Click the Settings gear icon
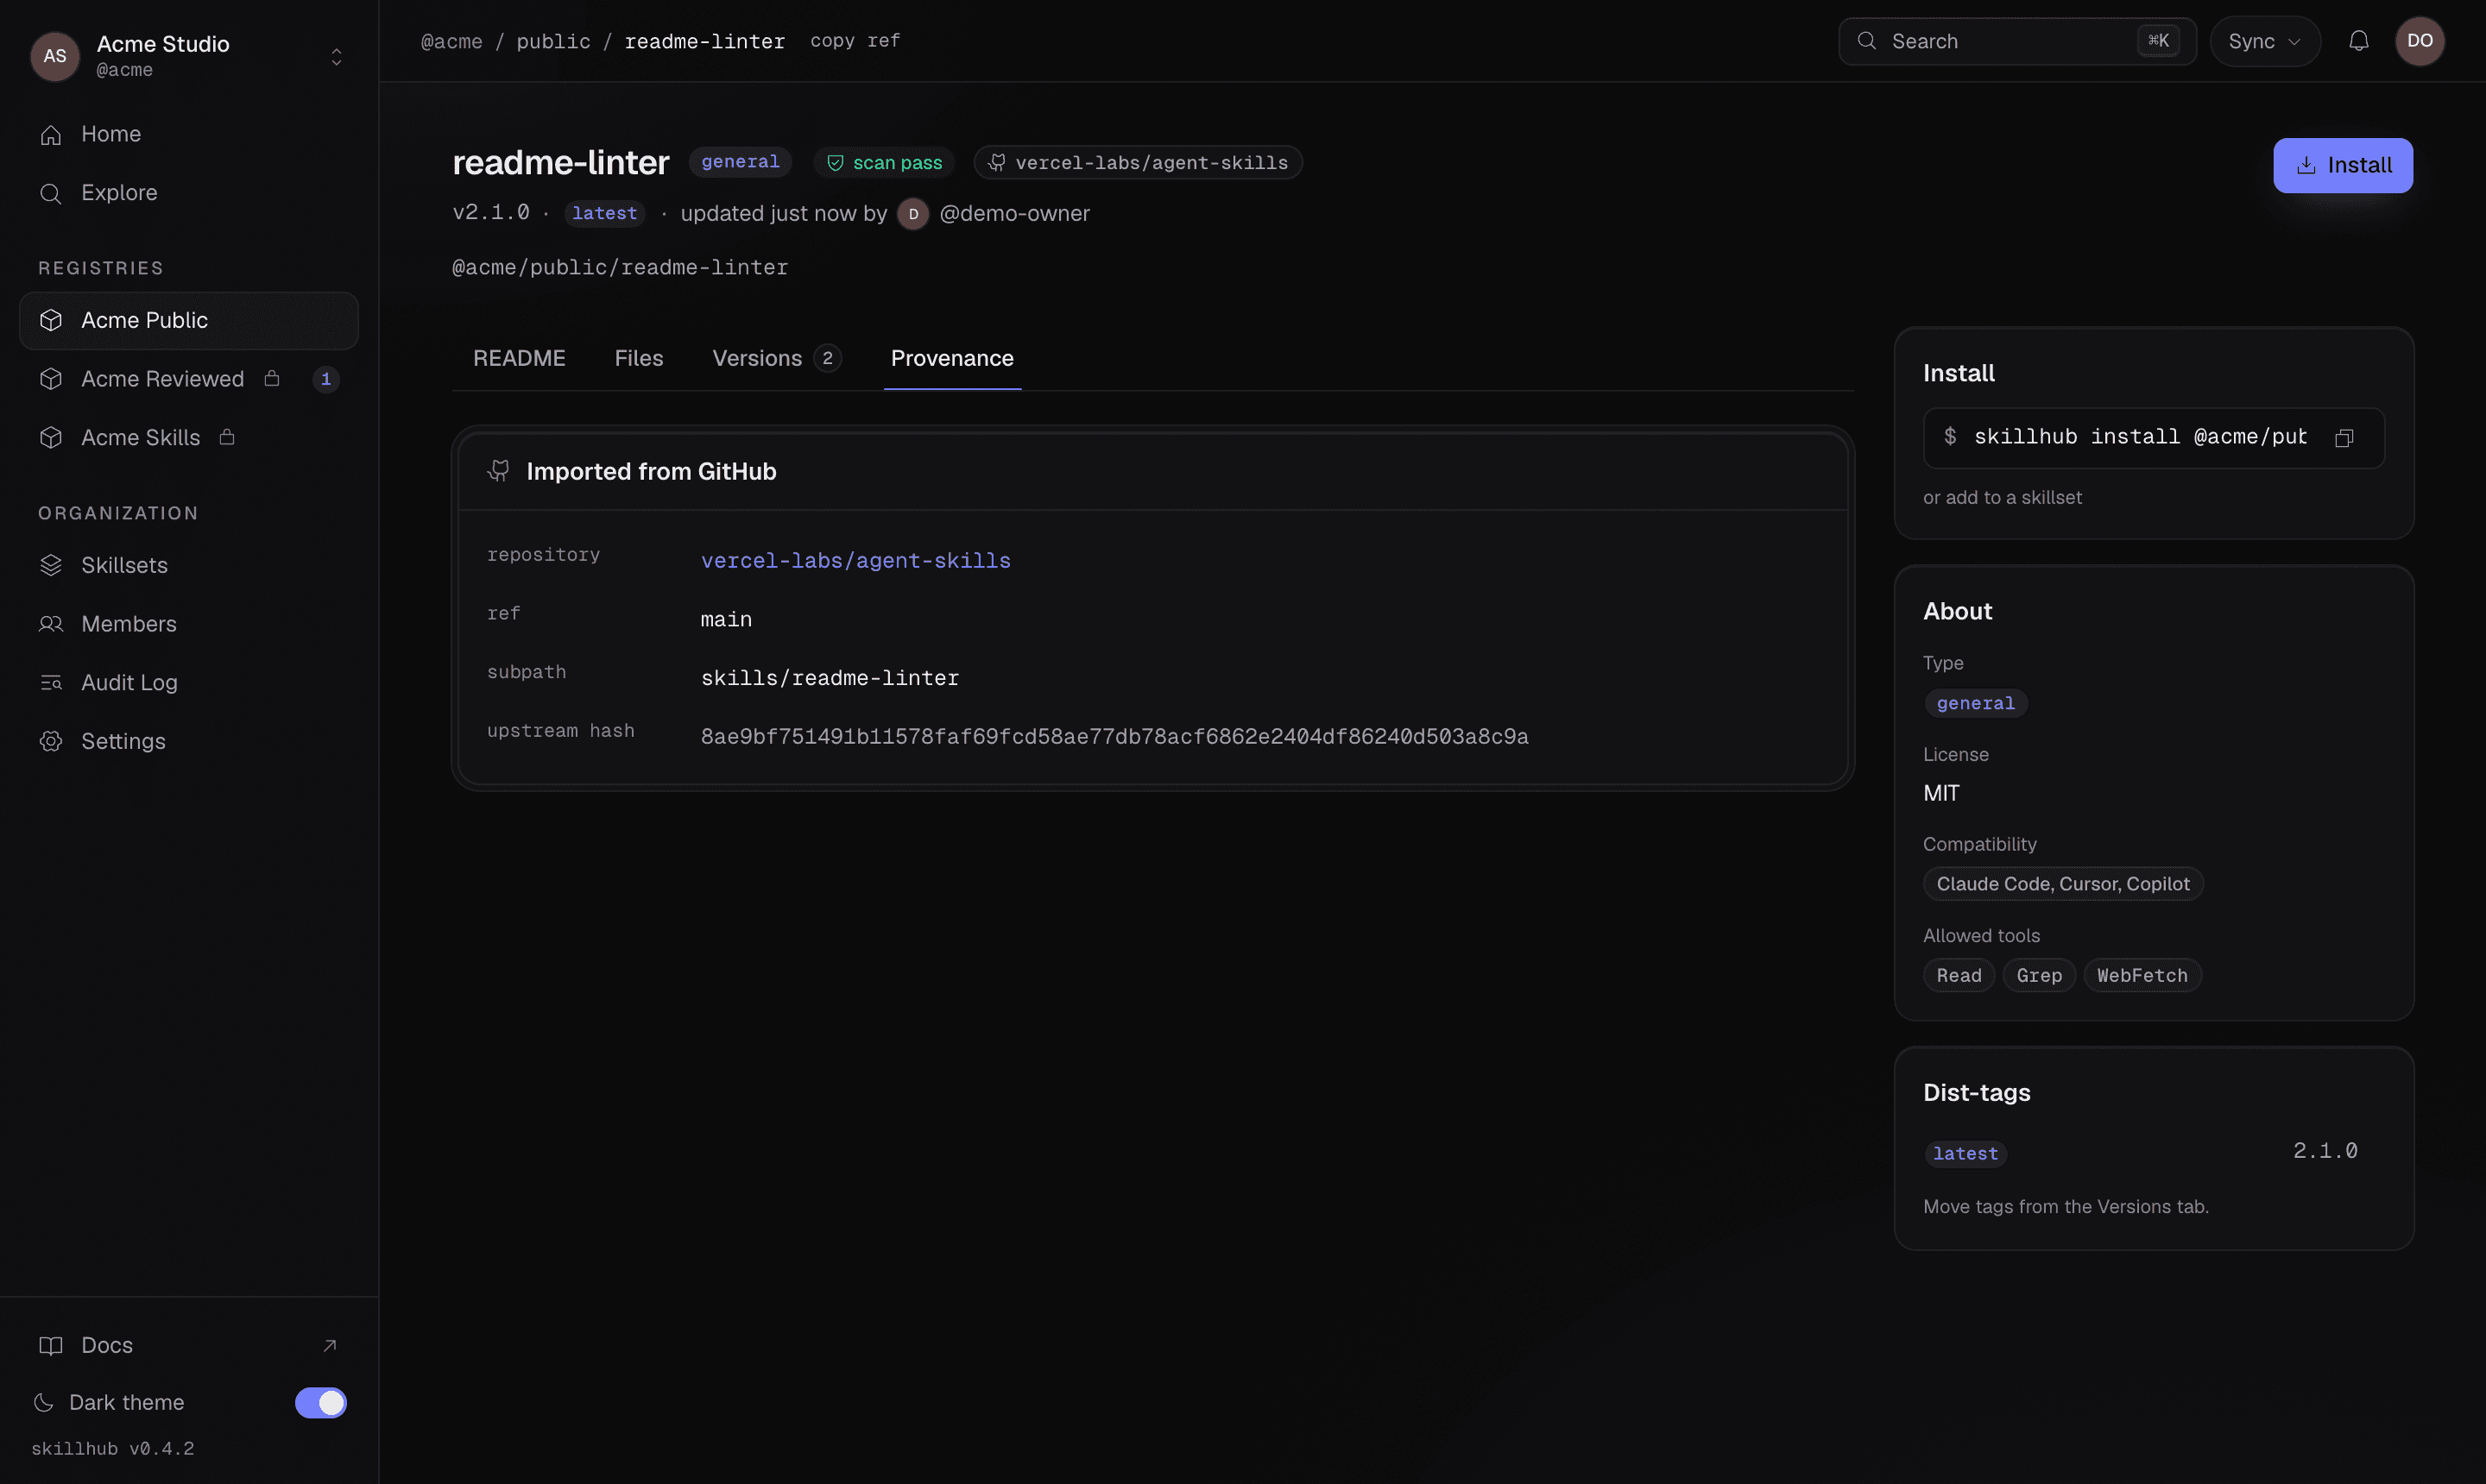Screen dimensions: 2486x1484 click(x=51, y=741)
